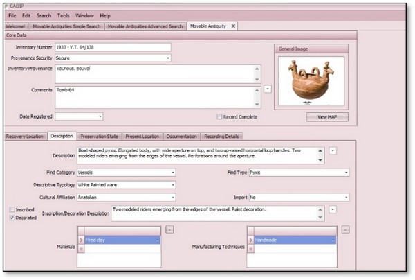415x280 pixels.
Task: Untick the Decorated checkbox
Action: point(12,218)
